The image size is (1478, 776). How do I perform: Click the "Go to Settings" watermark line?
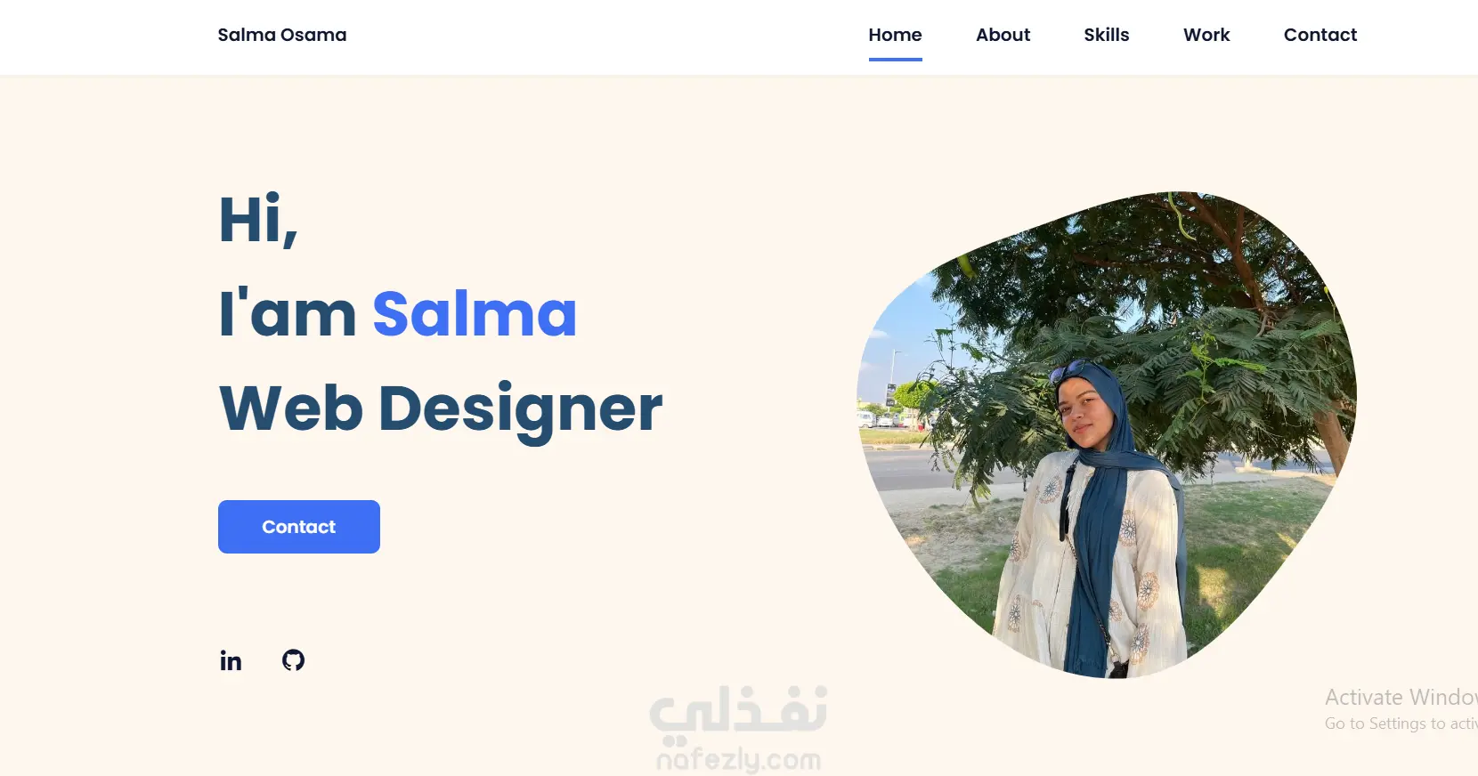coord(1401,723)
